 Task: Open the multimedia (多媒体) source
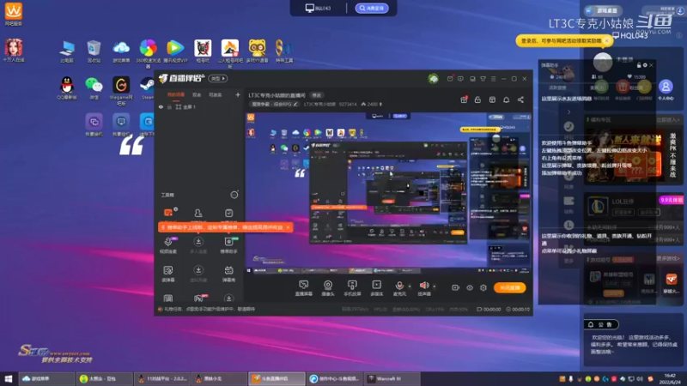pyautogui.click(x=377, y=288)
